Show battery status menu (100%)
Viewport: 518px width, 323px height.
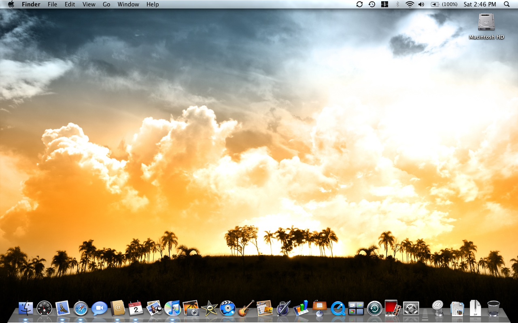tap(444, 4)
